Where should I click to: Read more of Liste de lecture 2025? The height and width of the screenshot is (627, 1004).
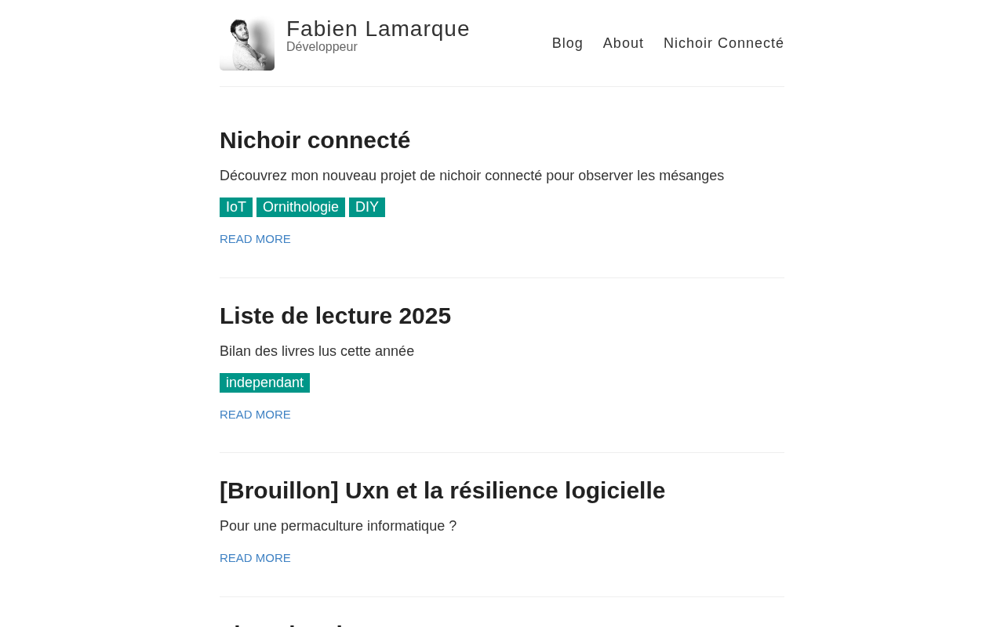255,415
